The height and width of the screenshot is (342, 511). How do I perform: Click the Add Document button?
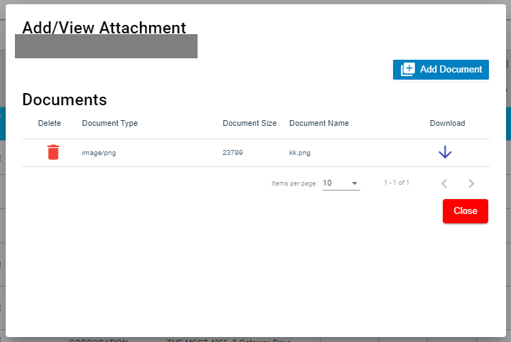pos(441,70)
